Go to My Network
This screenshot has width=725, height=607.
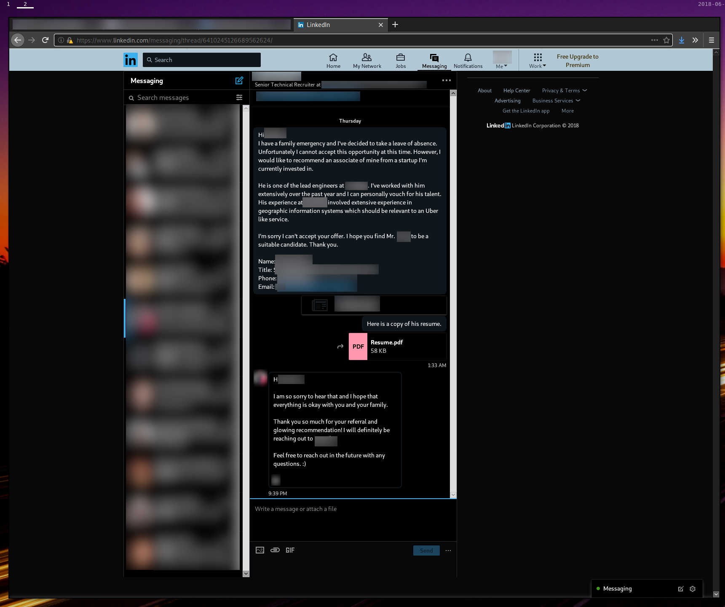[367, 61]
